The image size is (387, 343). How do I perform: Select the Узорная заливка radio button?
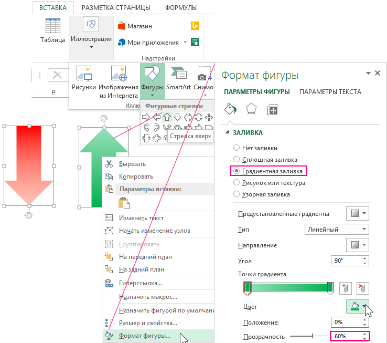pos(236,194)
